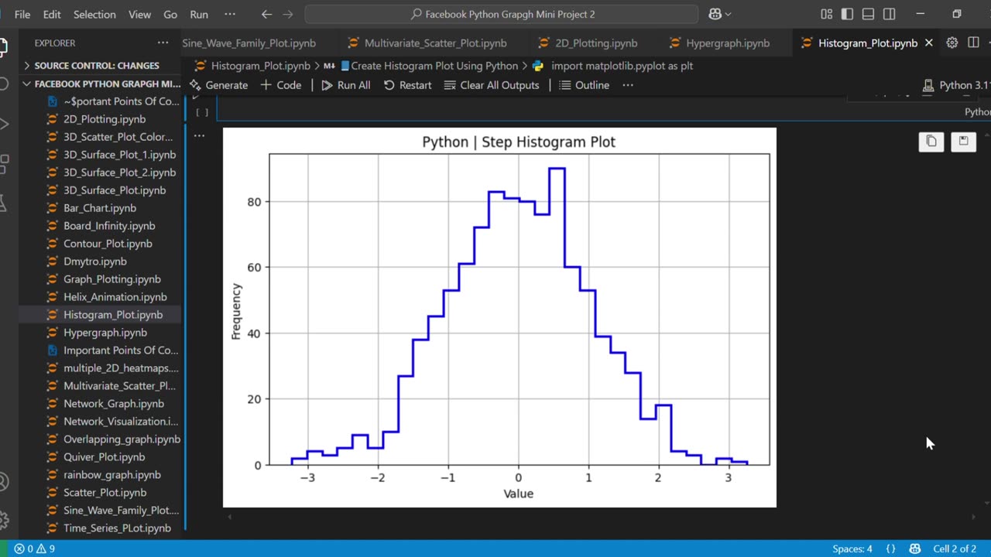The image size is (991, 557).
Task: Open Explorer more actions ellipsis
Action: coord(163,43)
